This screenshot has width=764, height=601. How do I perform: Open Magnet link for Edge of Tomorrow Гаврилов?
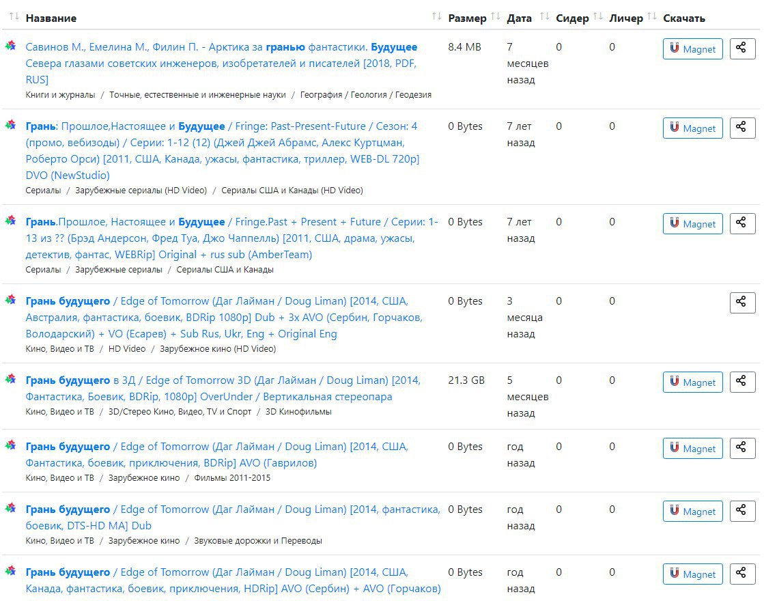(x=692, y=449)
